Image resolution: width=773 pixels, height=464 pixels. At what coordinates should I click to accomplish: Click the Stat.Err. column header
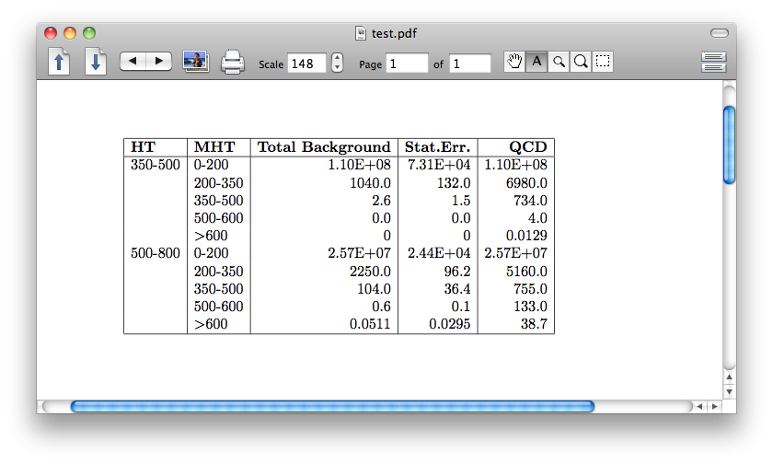point(437,147)
